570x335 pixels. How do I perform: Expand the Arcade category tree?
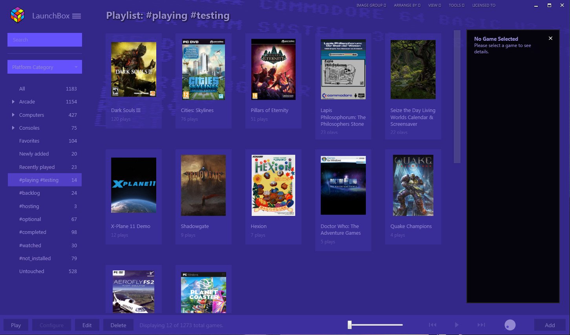(x=13, y=102)
